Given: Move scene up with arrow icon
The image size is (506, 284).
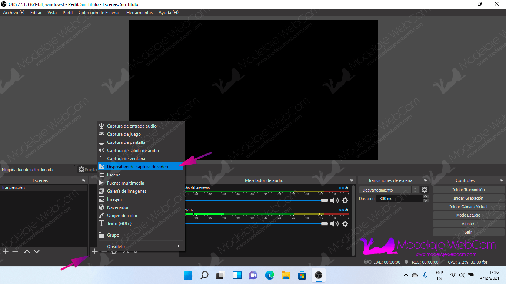Looking at the screenshot, I should point(27,251).
